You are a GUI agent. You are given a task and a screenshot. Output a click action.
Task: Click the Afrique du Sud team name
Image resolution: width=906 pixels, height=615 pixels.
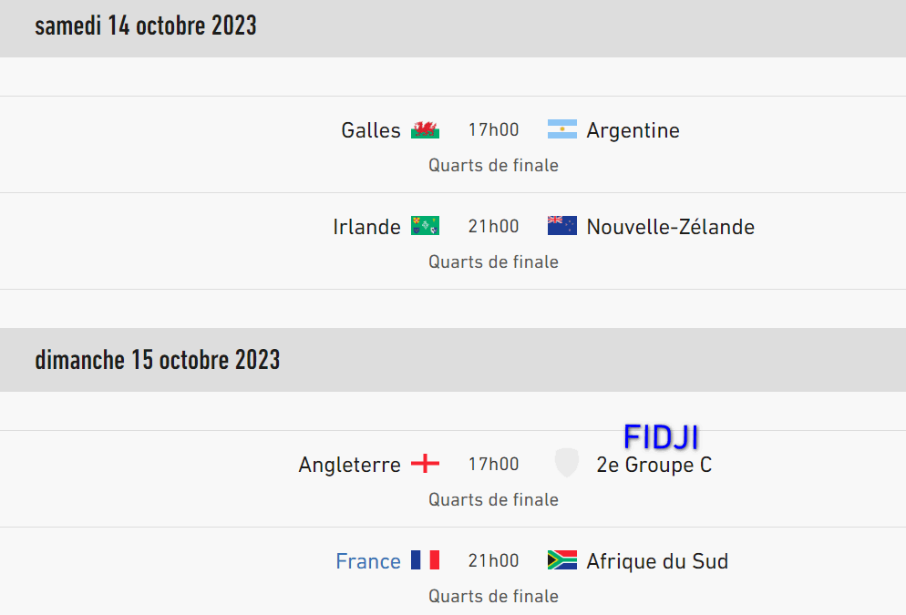pyautogui.click(x=657, y=561)
